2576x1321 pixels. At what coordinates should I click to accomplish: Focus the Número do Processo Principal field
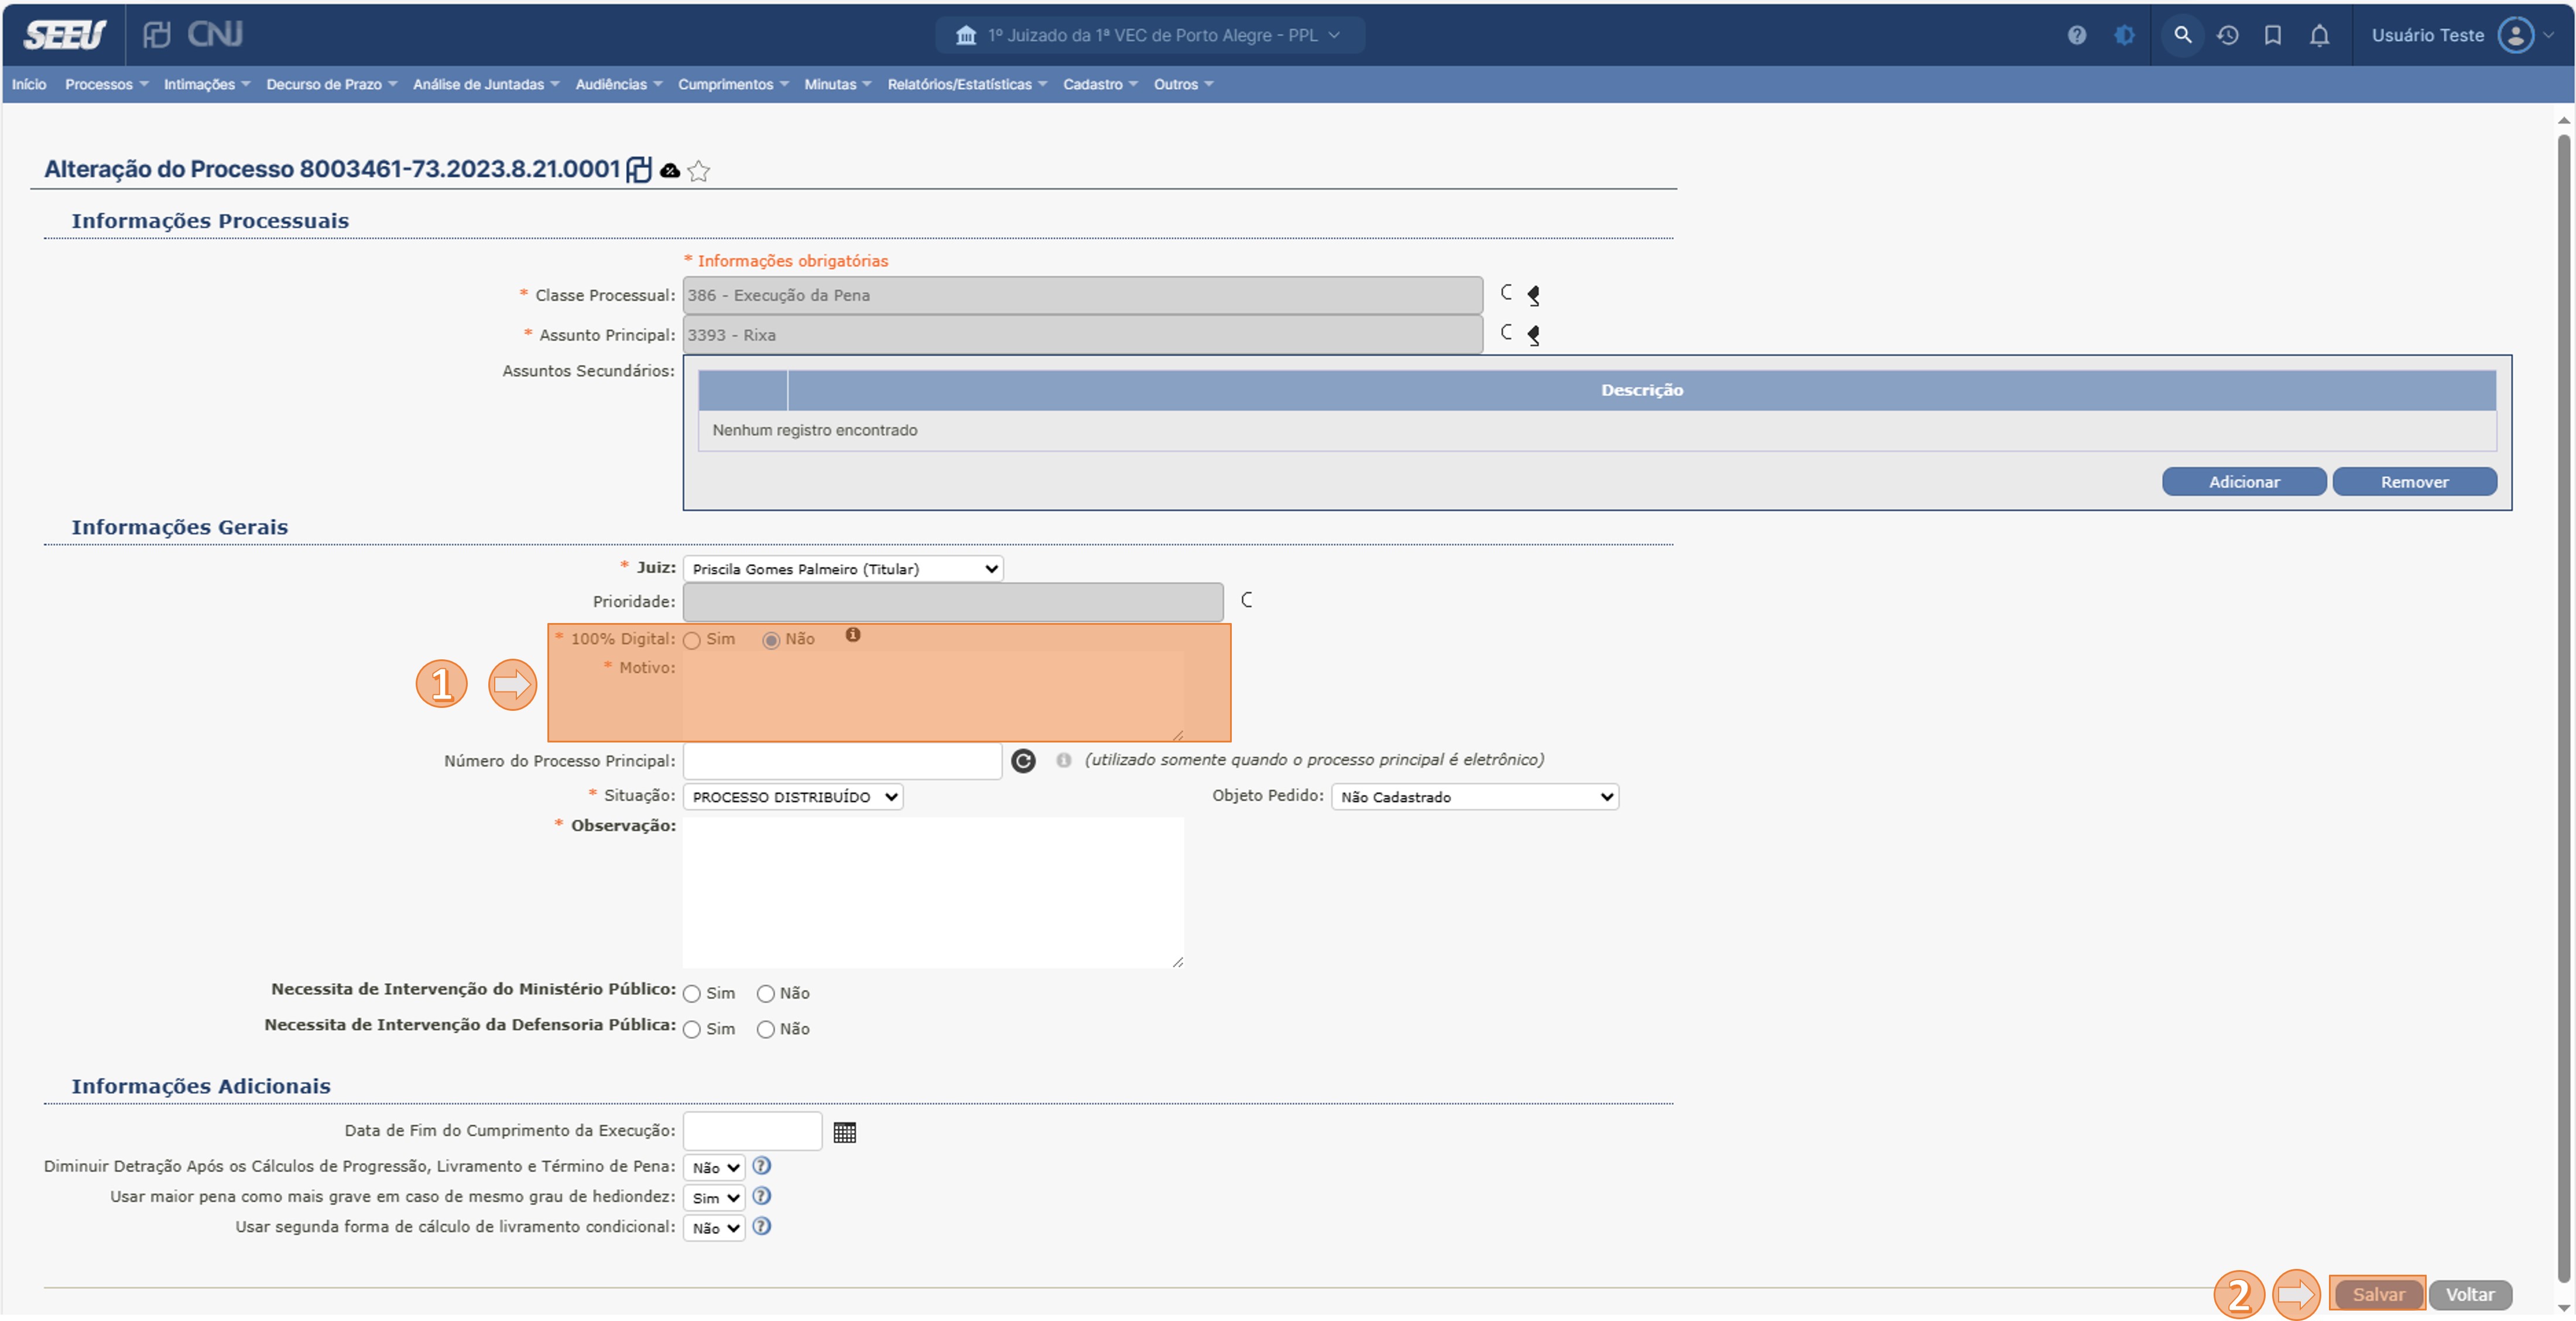842,762
